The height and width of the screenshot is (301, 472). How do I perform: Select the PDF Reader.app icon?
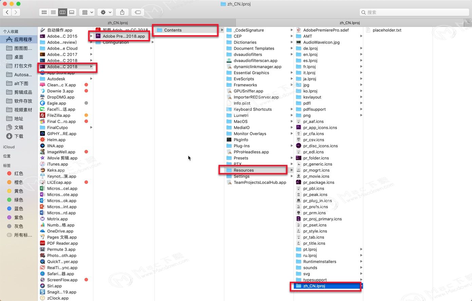pyautogui.click(x=42, y=243)
